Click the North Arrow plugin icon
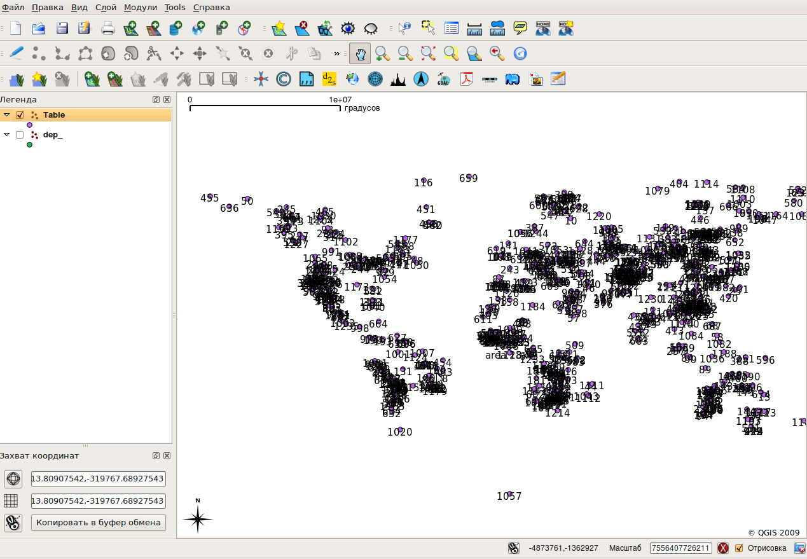This screenshot has height=559, width=807. coord(420,79)
